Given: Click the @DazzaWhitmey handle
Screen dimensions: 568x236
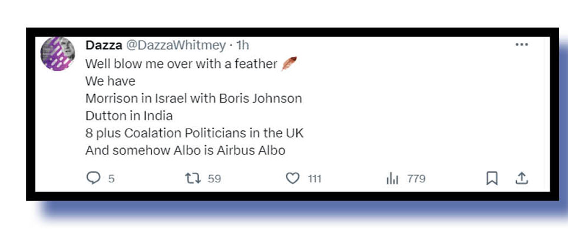Looking at the screenshot, I should (x=174, y=45).
